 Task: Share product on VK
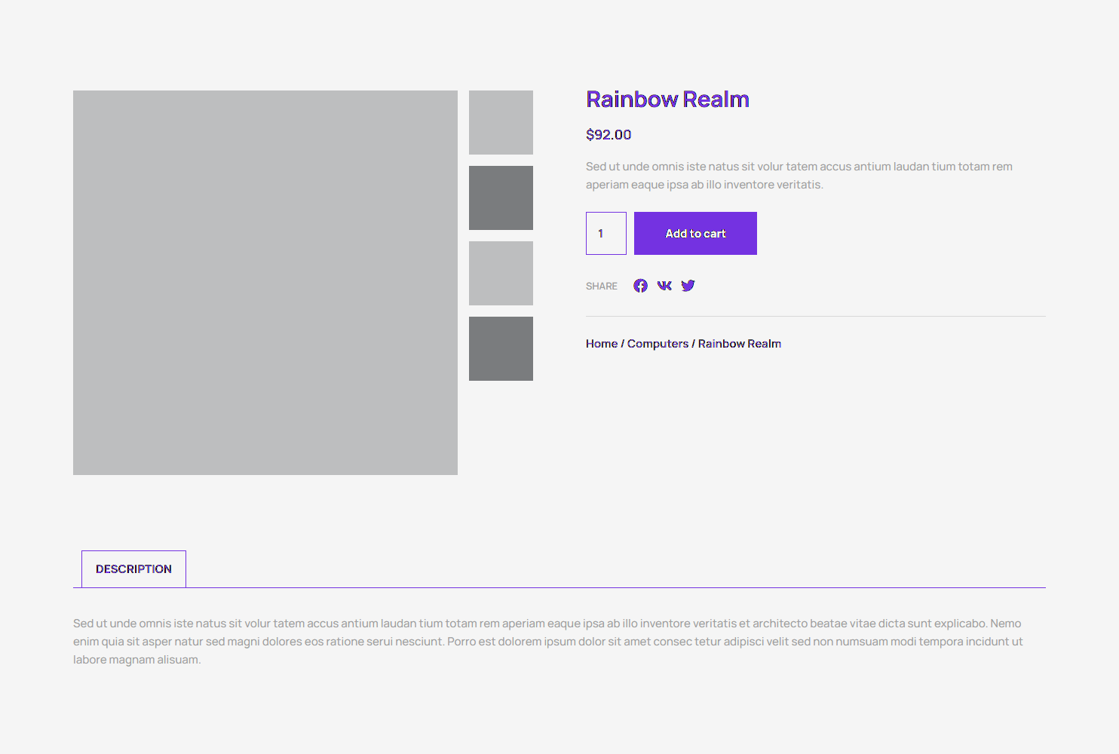(664, 286)
